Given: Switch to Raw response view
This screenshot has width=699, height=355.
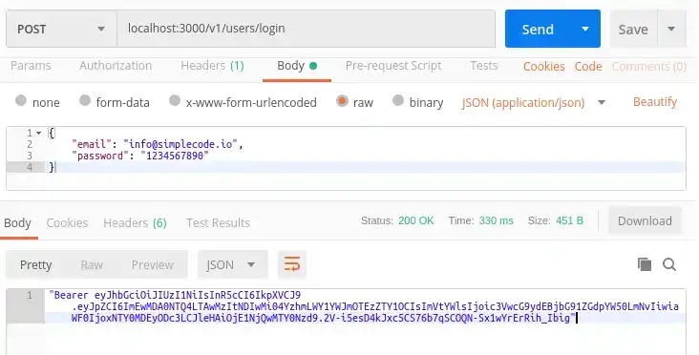Looking at the screenshot, I should [92, 264].
